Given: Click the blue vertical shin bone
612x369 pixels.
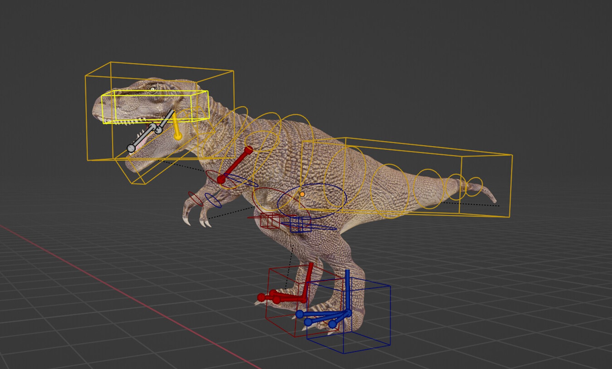Looking at the screenshot, I should pos(348,291).
